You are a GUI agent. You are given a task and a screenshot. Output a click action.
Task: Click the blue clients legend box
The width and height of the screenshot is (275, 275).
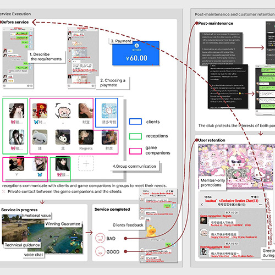pos(135,122)
